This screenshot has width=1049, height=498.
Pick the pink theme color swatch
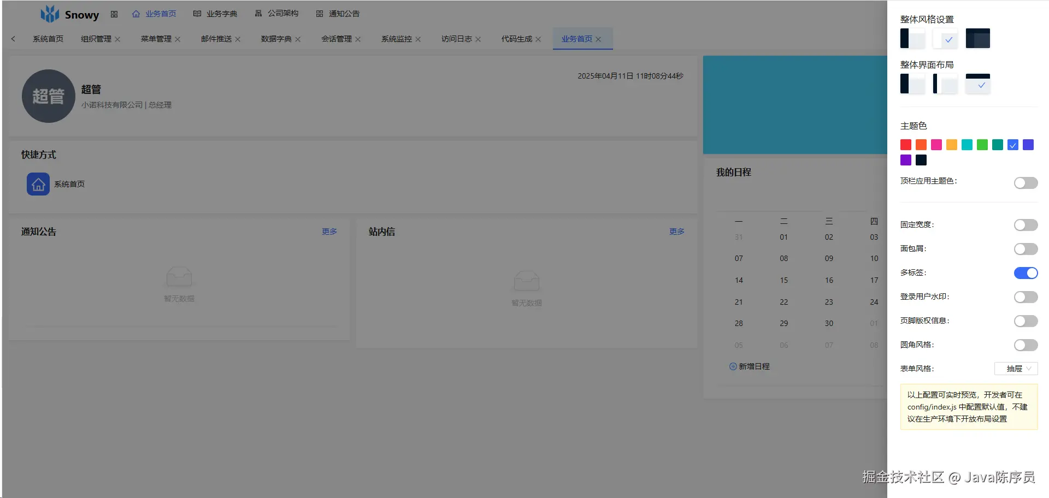pyautogui.click(x=936, y=145)
